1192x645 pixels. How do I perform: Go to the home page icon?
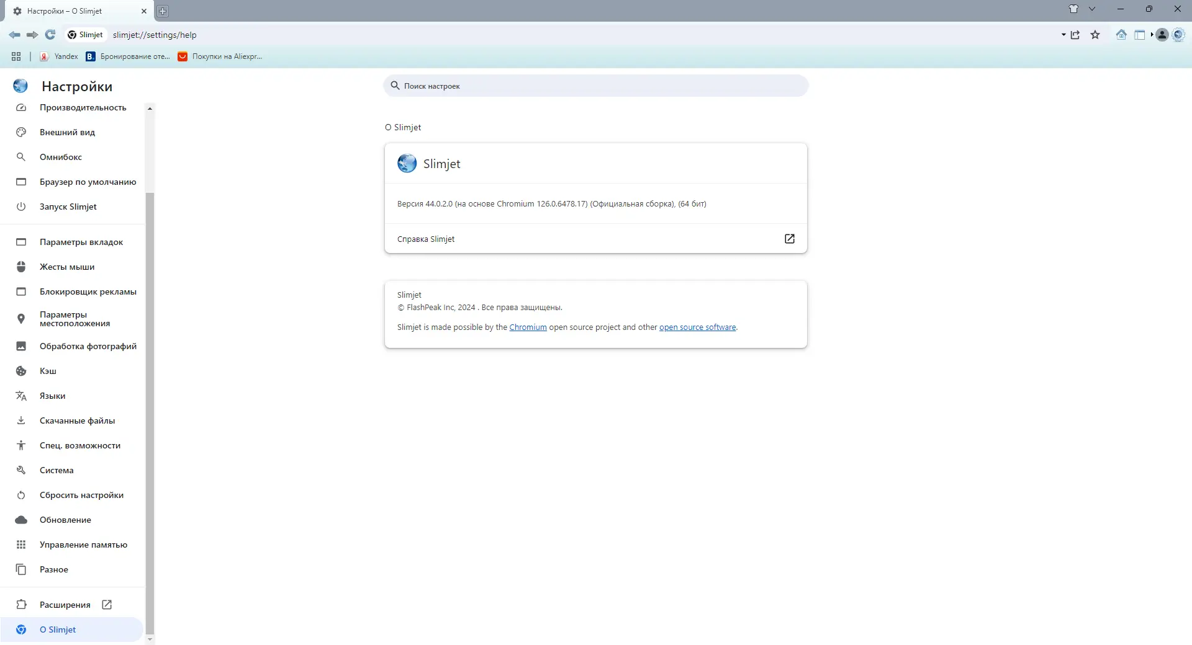pyautogui.click(x=1121, y=35)
